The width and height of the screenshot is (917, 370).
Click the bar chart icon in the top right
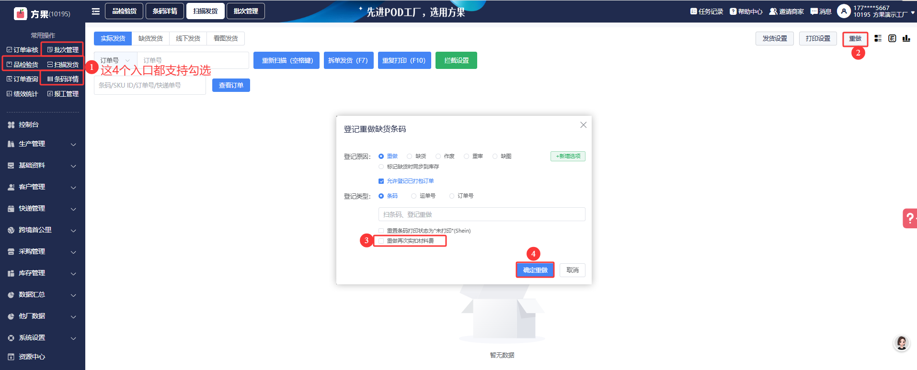pos(906,38)
